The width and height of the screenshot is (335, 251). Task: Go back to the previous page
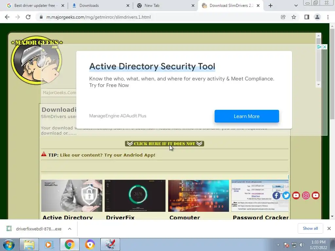pyautogui.click(x=7, y=17)
